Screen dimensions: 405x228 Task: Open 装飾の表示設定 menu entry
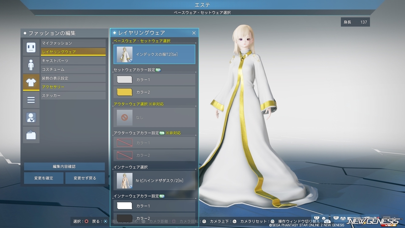(73, 78)
